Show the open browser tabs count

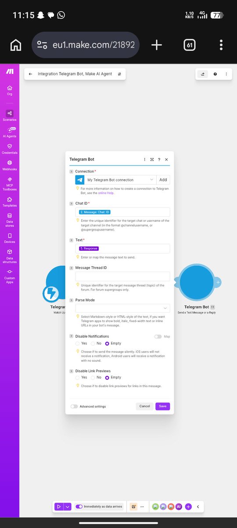click(x=189, y=45)
